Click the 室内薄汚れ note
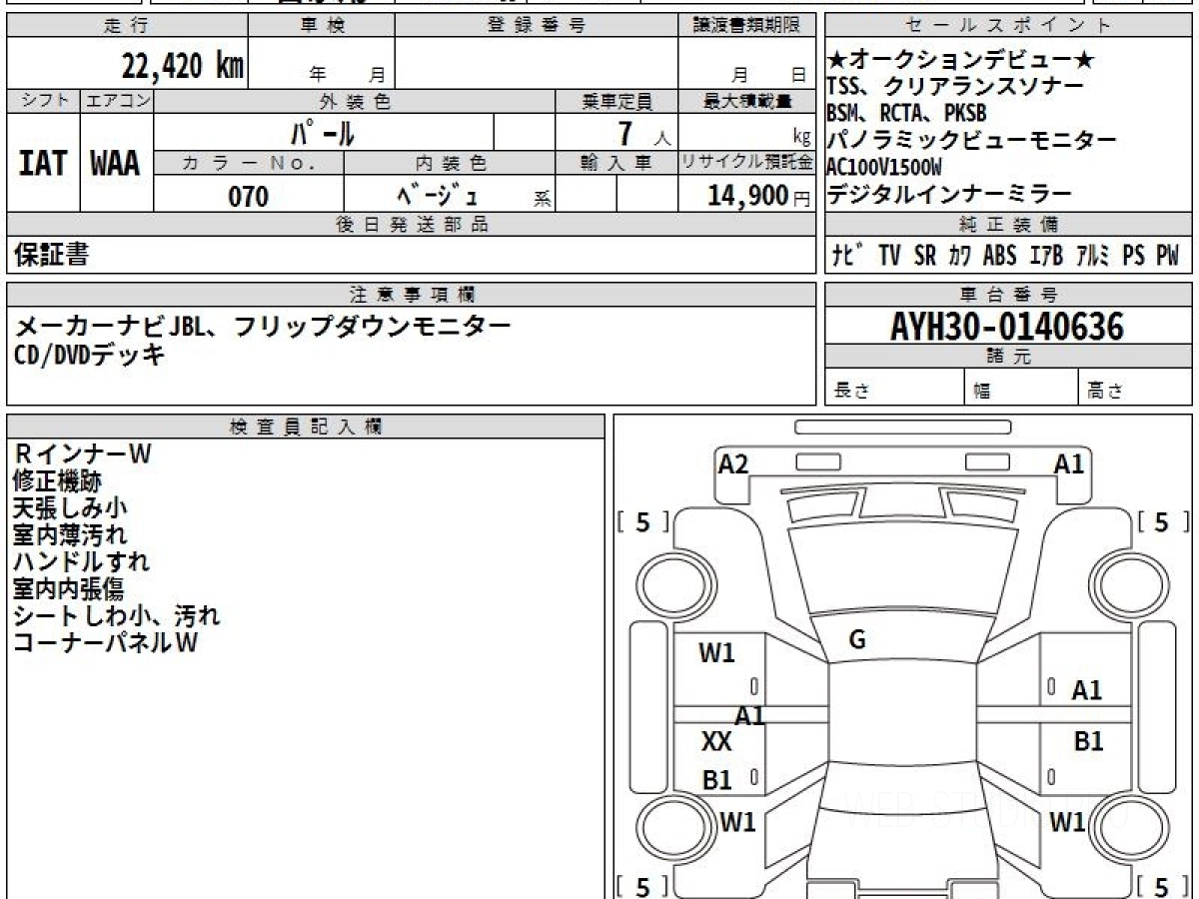The height and width of the screenshot is (899, 1199). pyautogui.click(x=70, y=535)
